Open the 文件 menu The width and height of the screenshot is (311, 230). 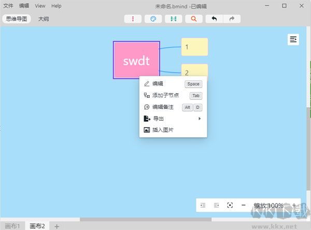click(x=8, y=6)
